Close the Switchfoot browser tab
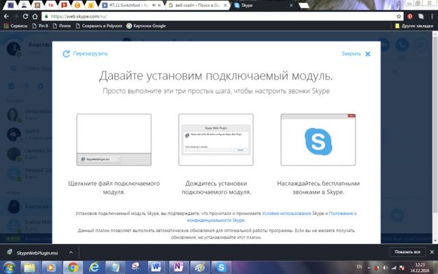Viewport: 438px width, 274px height. tap(159, 5)
